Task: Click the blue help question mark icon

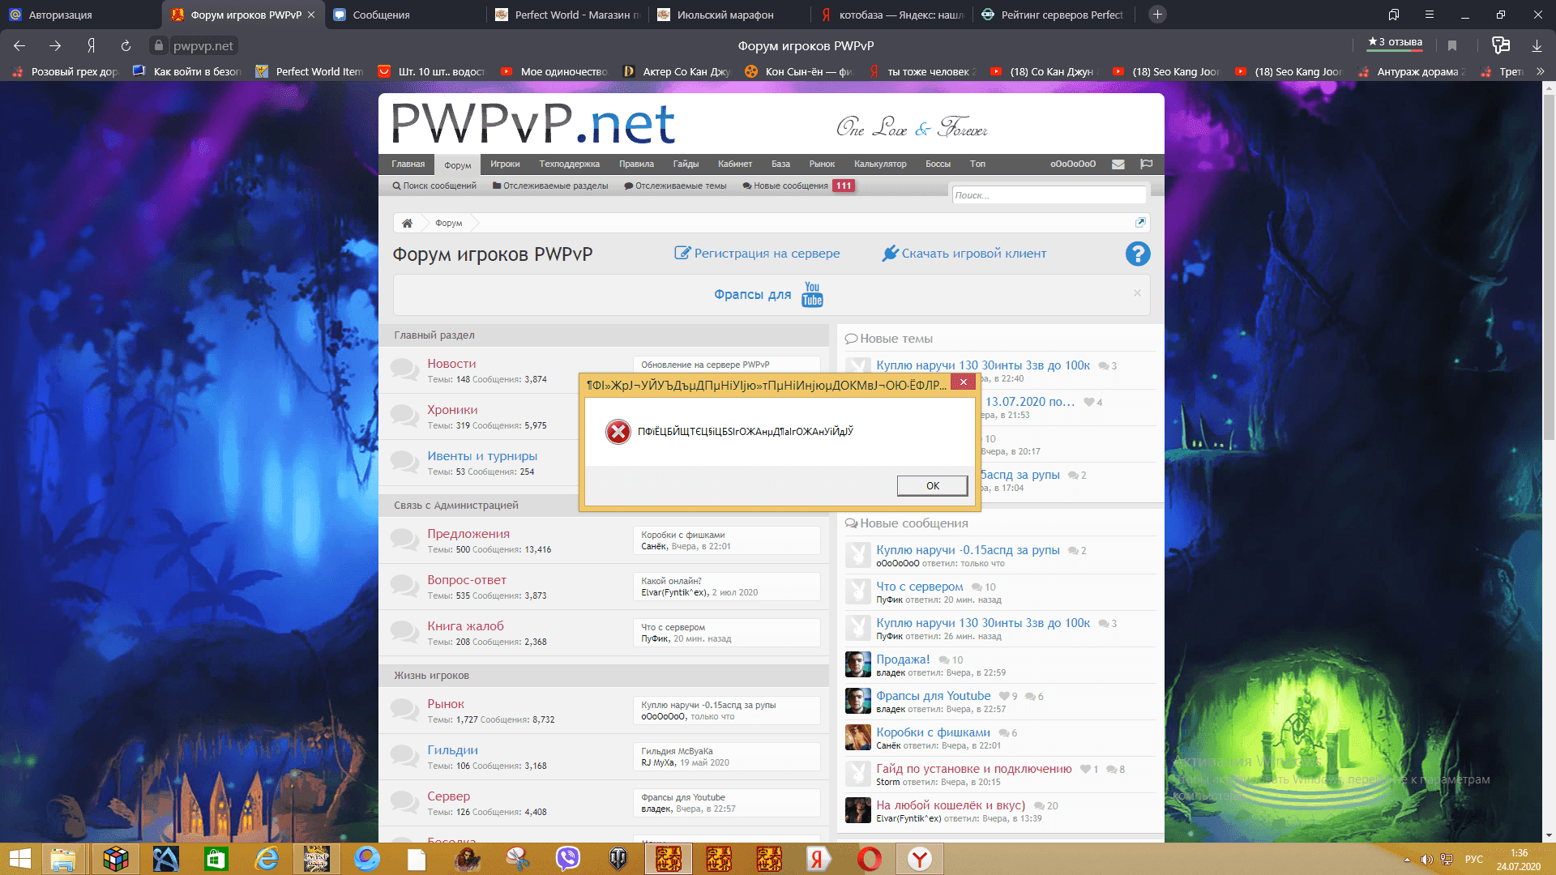Action: click(1137, 254)
